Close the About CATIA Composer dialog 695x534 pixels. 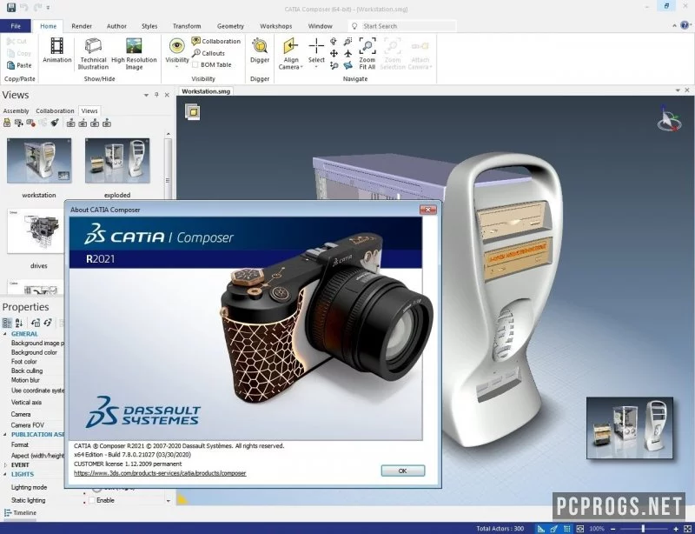coord(427,210)
